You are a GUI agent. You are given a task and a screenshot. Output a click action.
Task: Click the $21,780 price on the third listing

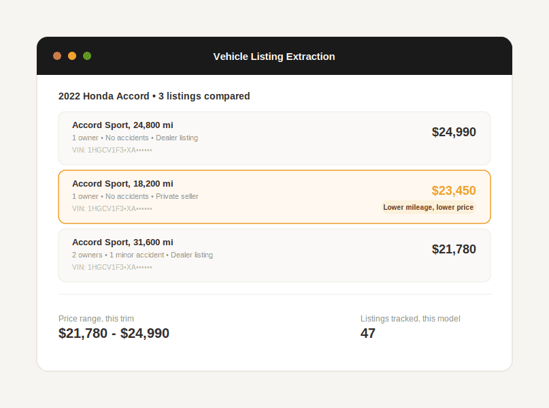coord(454,249)
